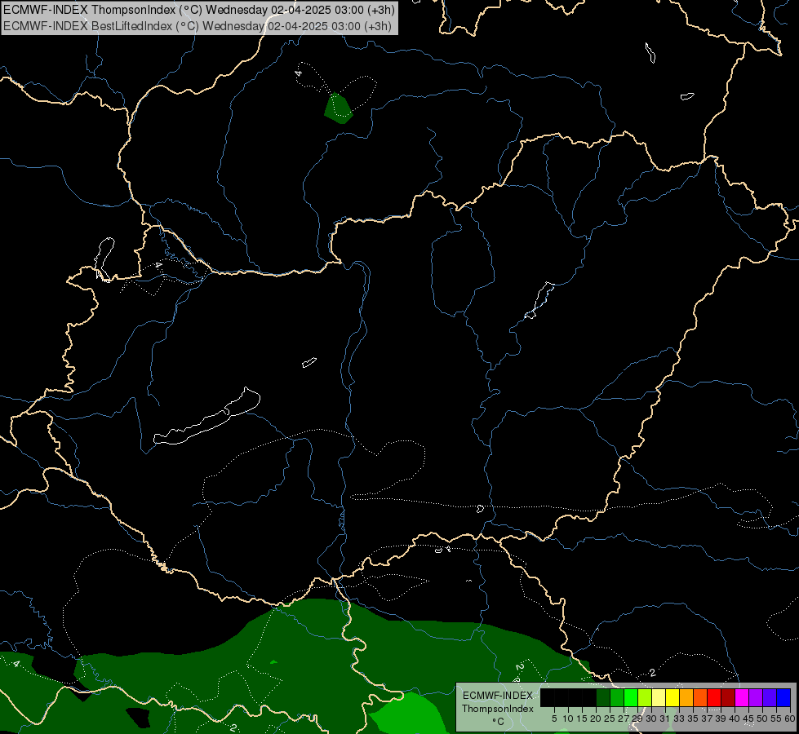Image resolution: width=799 pixels, height=734 pixels.
Task: Select the medium green 25–27 legend swatch
Action: click(617, 697)
